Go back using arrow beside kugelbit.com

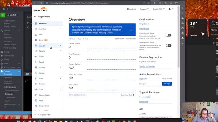(35, 17)
